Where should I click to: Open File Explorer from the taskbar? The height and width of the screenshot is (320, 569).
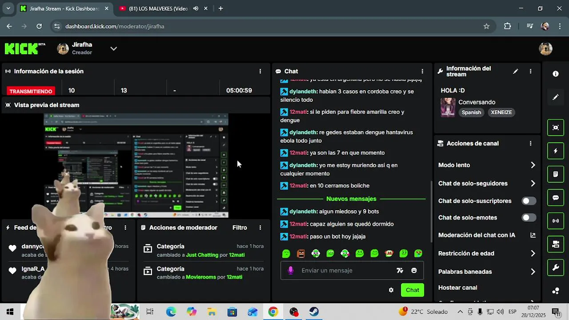(x=212, y=312)
